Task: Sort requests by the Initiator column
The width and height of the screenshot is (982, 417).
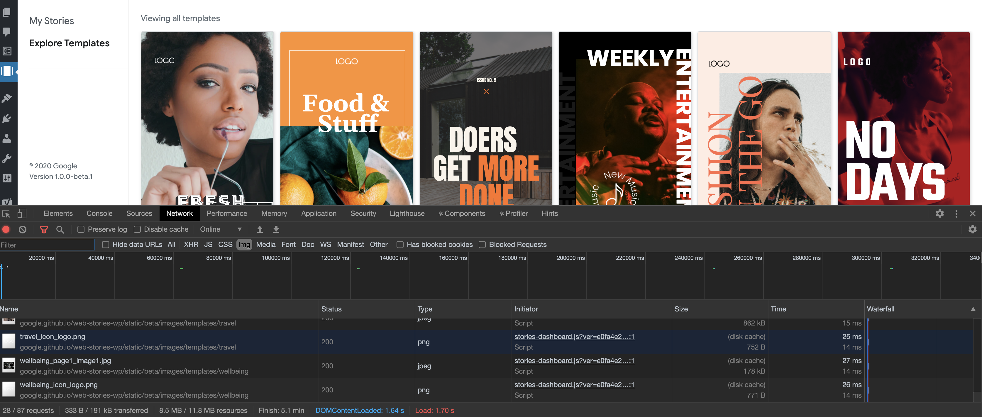Action: 592,309
